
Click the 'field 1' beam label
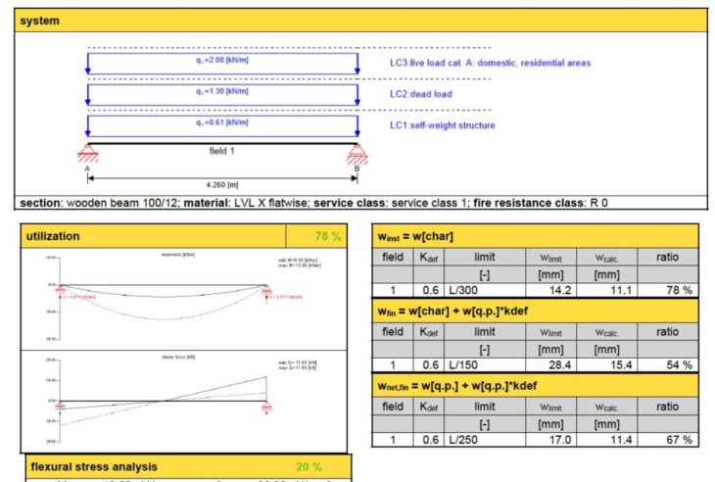coord(222,151)
